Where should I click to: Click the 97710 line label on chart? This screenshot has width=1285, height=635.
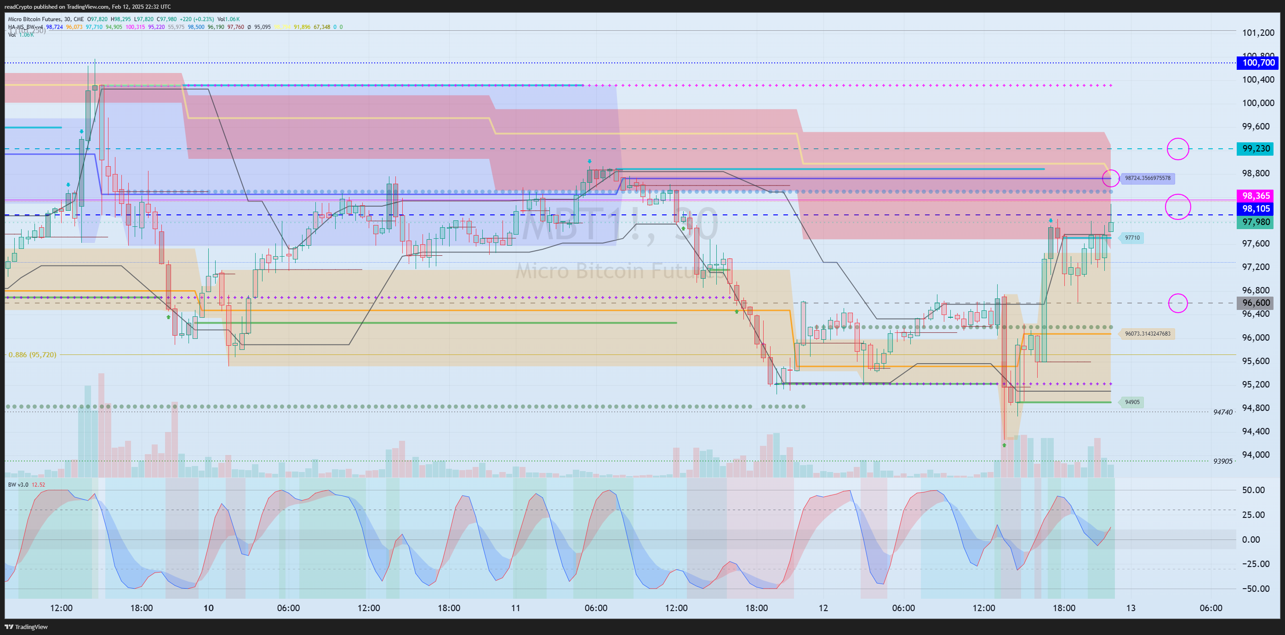coord(1132,237)
